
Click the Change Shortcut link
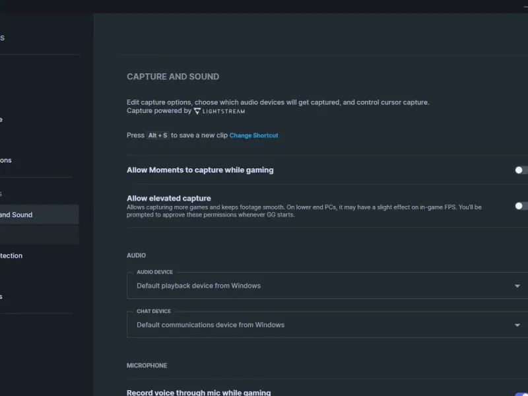[254, 135]
